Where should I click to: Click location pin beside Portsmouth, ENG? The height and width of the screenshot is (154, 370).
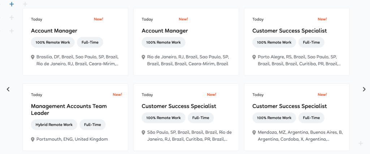tap(33, 140)
